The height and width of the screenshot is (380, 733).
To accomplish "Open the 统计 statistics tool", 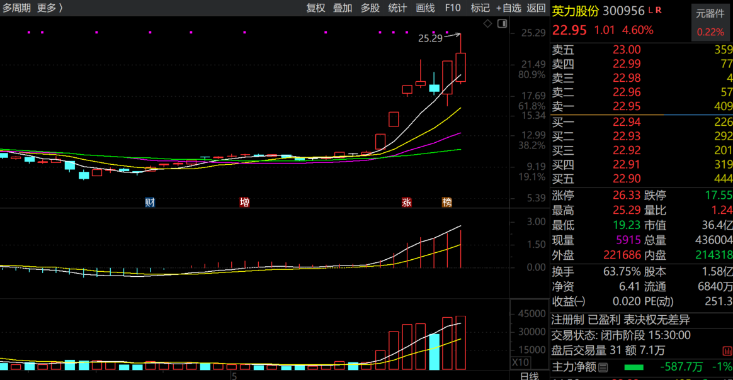I will (x=397, y=8).
